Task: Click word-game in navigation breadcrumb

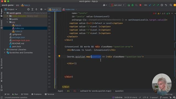Action: 7,5
